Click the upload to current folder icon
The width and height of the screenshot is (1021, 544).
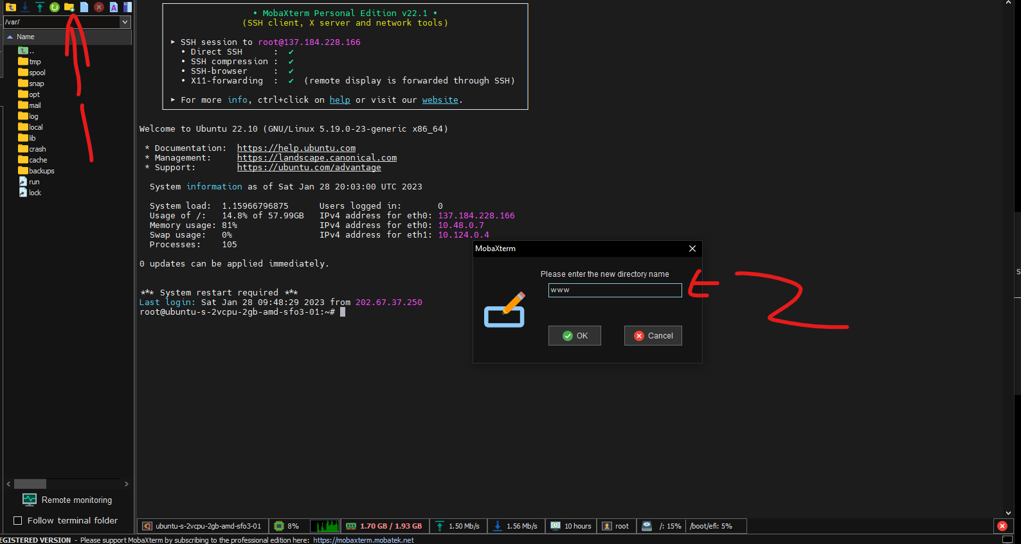40,7
